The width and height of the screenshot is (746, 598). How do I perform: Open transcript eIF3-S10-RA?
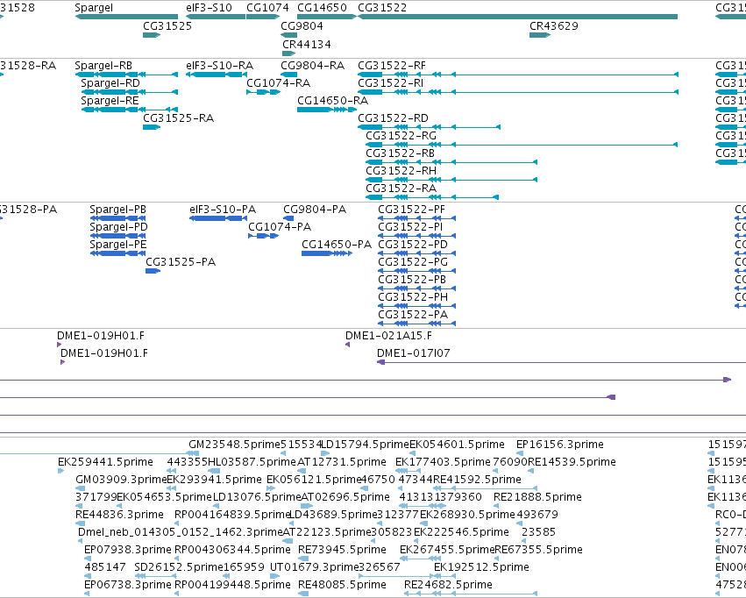pyautogui.click(x=219, y=66)
